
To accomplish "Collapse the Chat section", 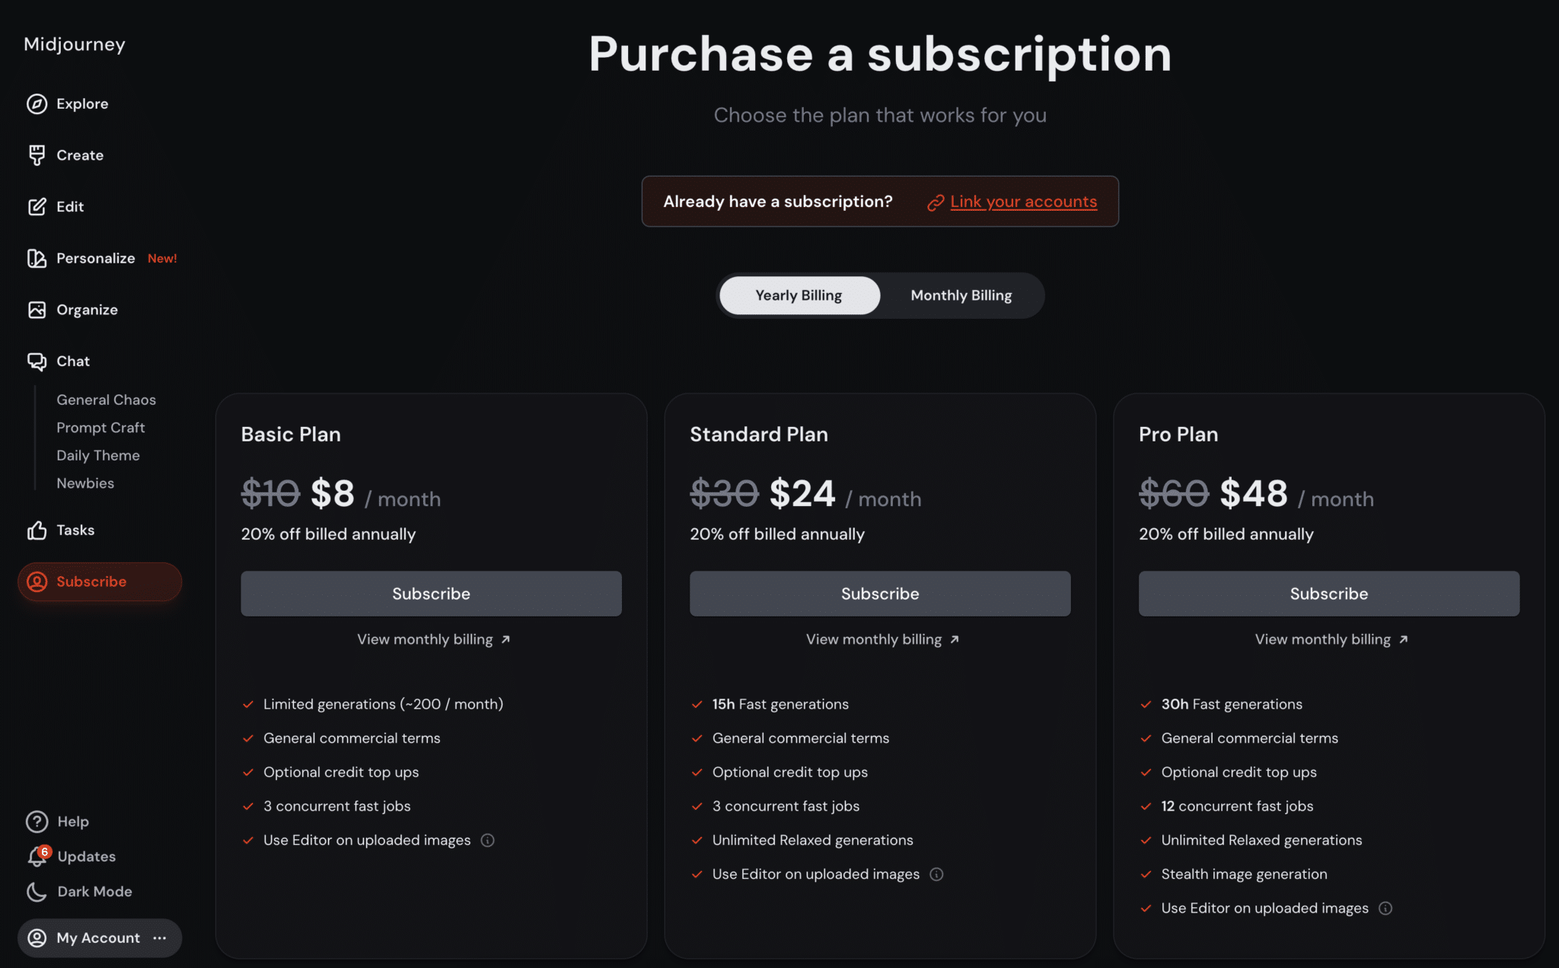I will click(72, 361).
